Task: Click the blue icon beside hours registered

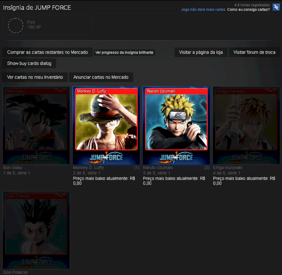Action: (276, 7)
